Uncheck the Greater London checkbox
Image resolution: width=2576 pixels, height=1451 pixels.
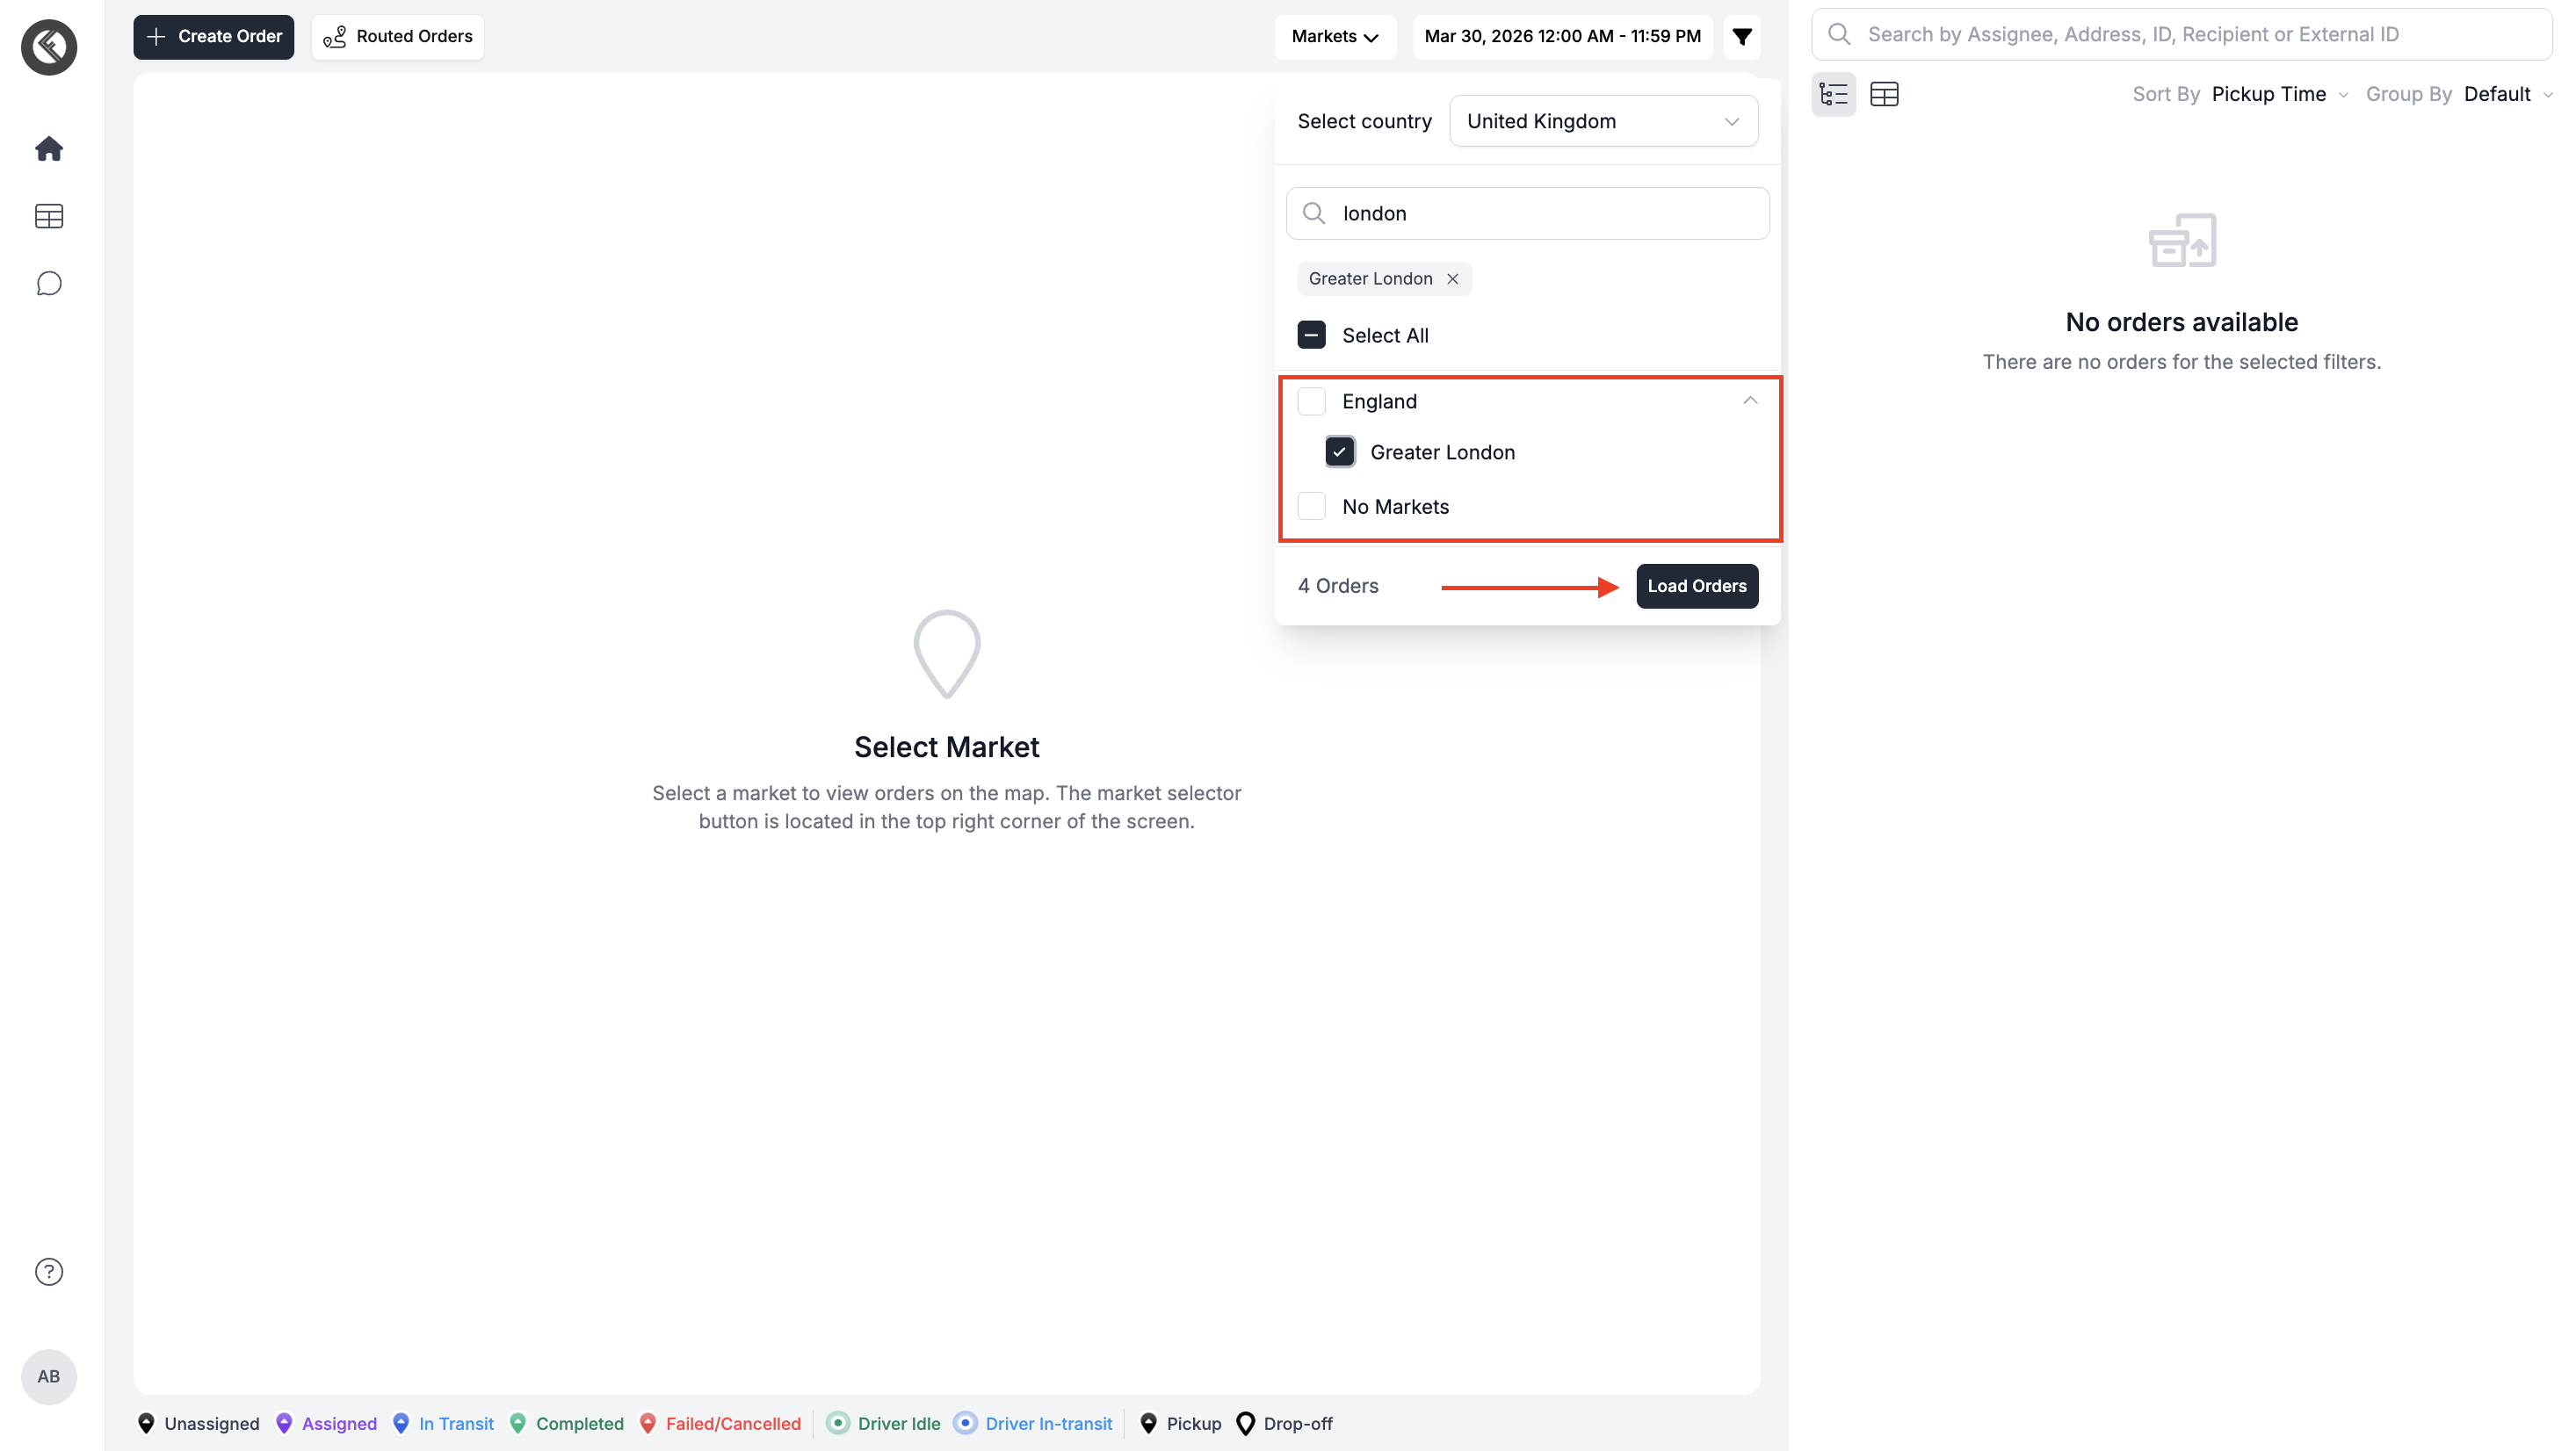1339,452
